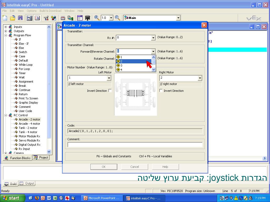
Task: Toggle Right Motor Invert Direction checkbox
Action: pos(161,91)
